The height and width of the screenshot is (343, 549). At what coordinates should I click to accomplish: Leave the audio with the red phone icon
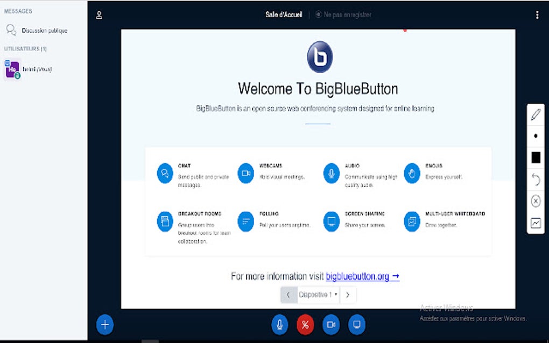[x=305, y=325]
